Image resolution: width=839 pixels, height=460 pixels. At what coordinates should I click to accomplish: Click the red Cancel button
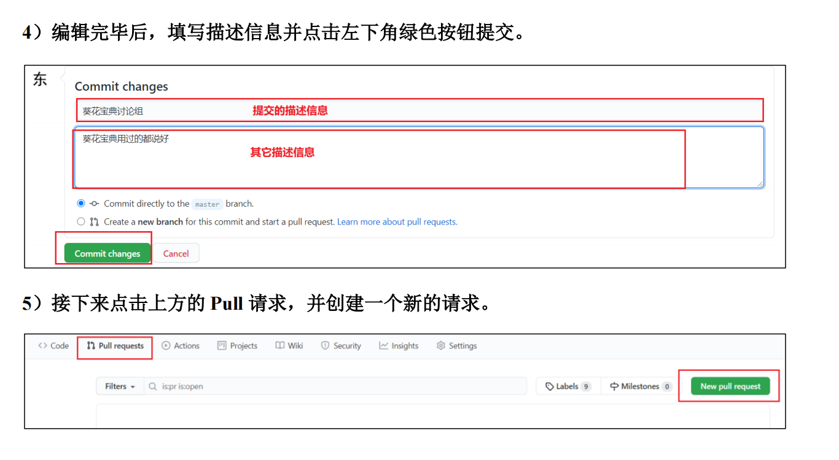point(176,254)
